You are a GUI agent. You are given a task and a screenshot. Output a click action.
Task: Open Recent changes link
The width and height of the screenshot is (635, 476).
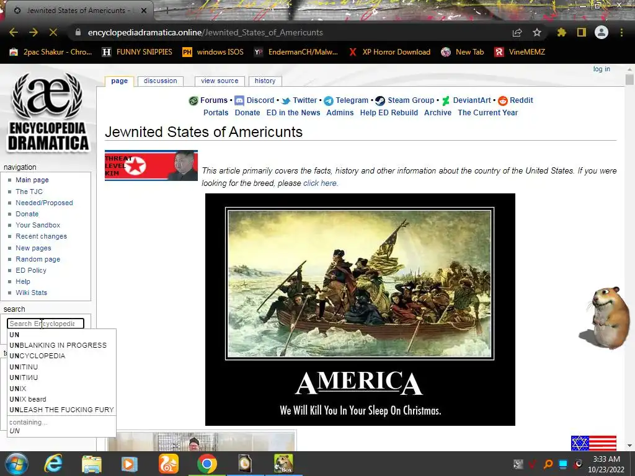(x=42, y=236)
